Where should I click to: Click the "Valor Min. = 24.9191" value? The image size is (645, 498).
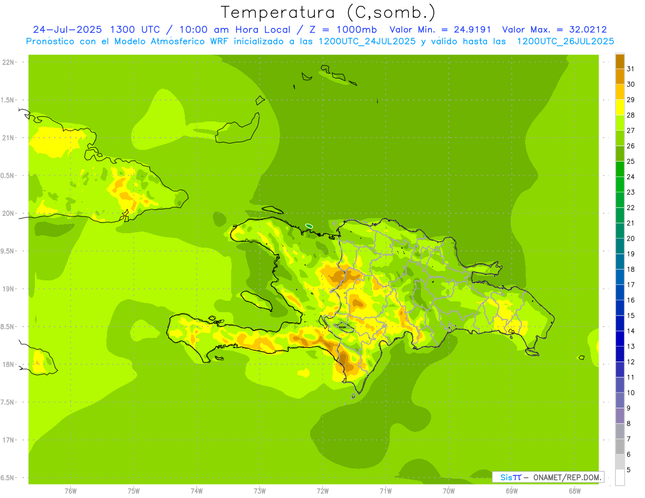coord(440,30)
